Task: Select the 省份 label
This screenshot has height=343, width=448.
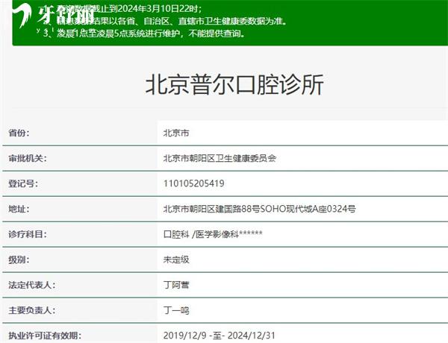Action: [x=19, y=133]
